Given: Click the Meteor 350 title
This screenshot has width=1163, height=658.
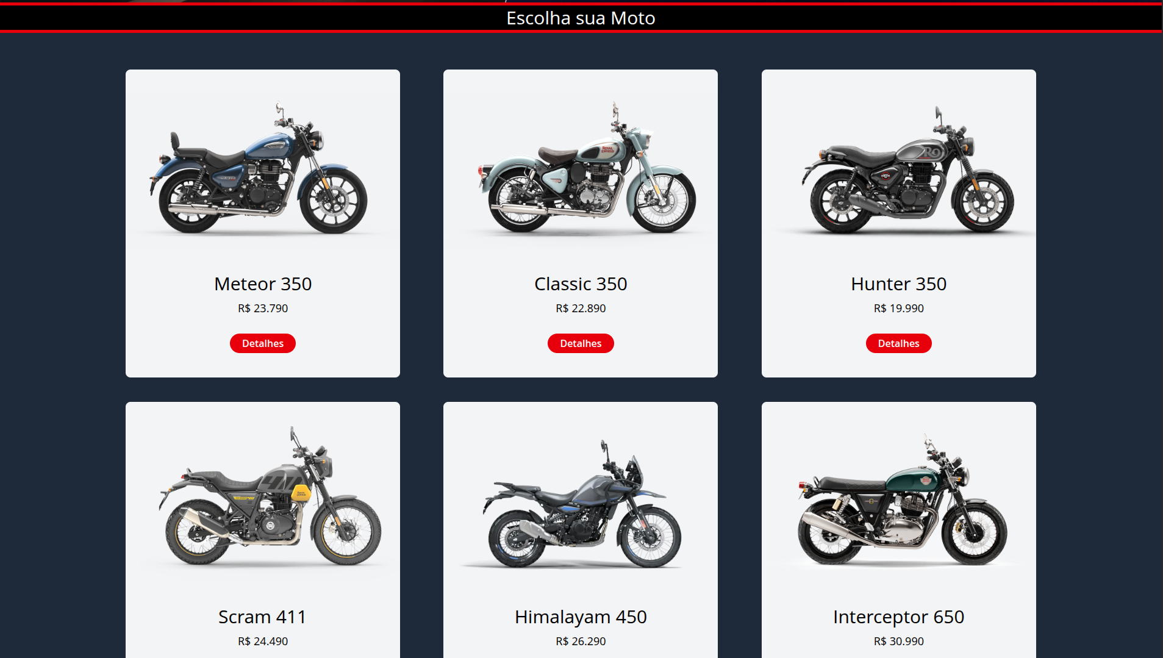Looking at the screenshot, I should (263, 284).
